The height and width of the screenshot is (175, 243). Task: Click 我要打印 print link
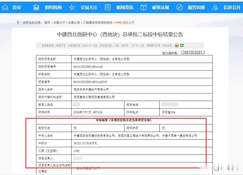click(x=153, y=46)
